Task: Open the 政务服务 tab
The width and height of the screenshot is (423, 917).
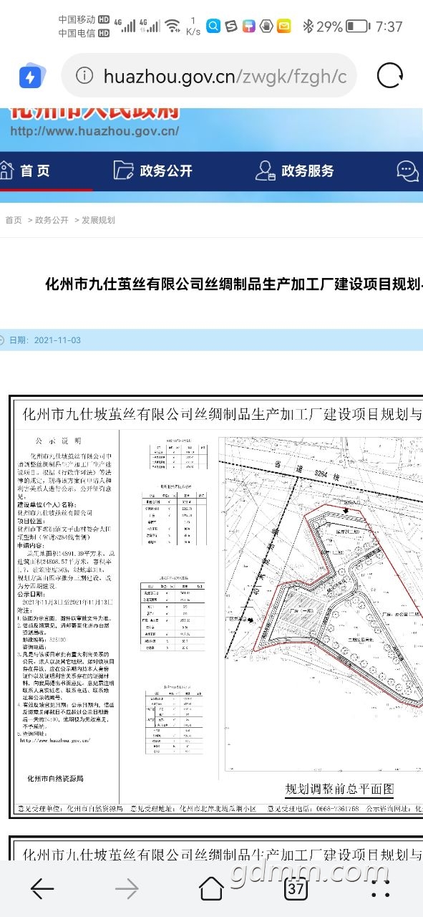Action: 308,171
